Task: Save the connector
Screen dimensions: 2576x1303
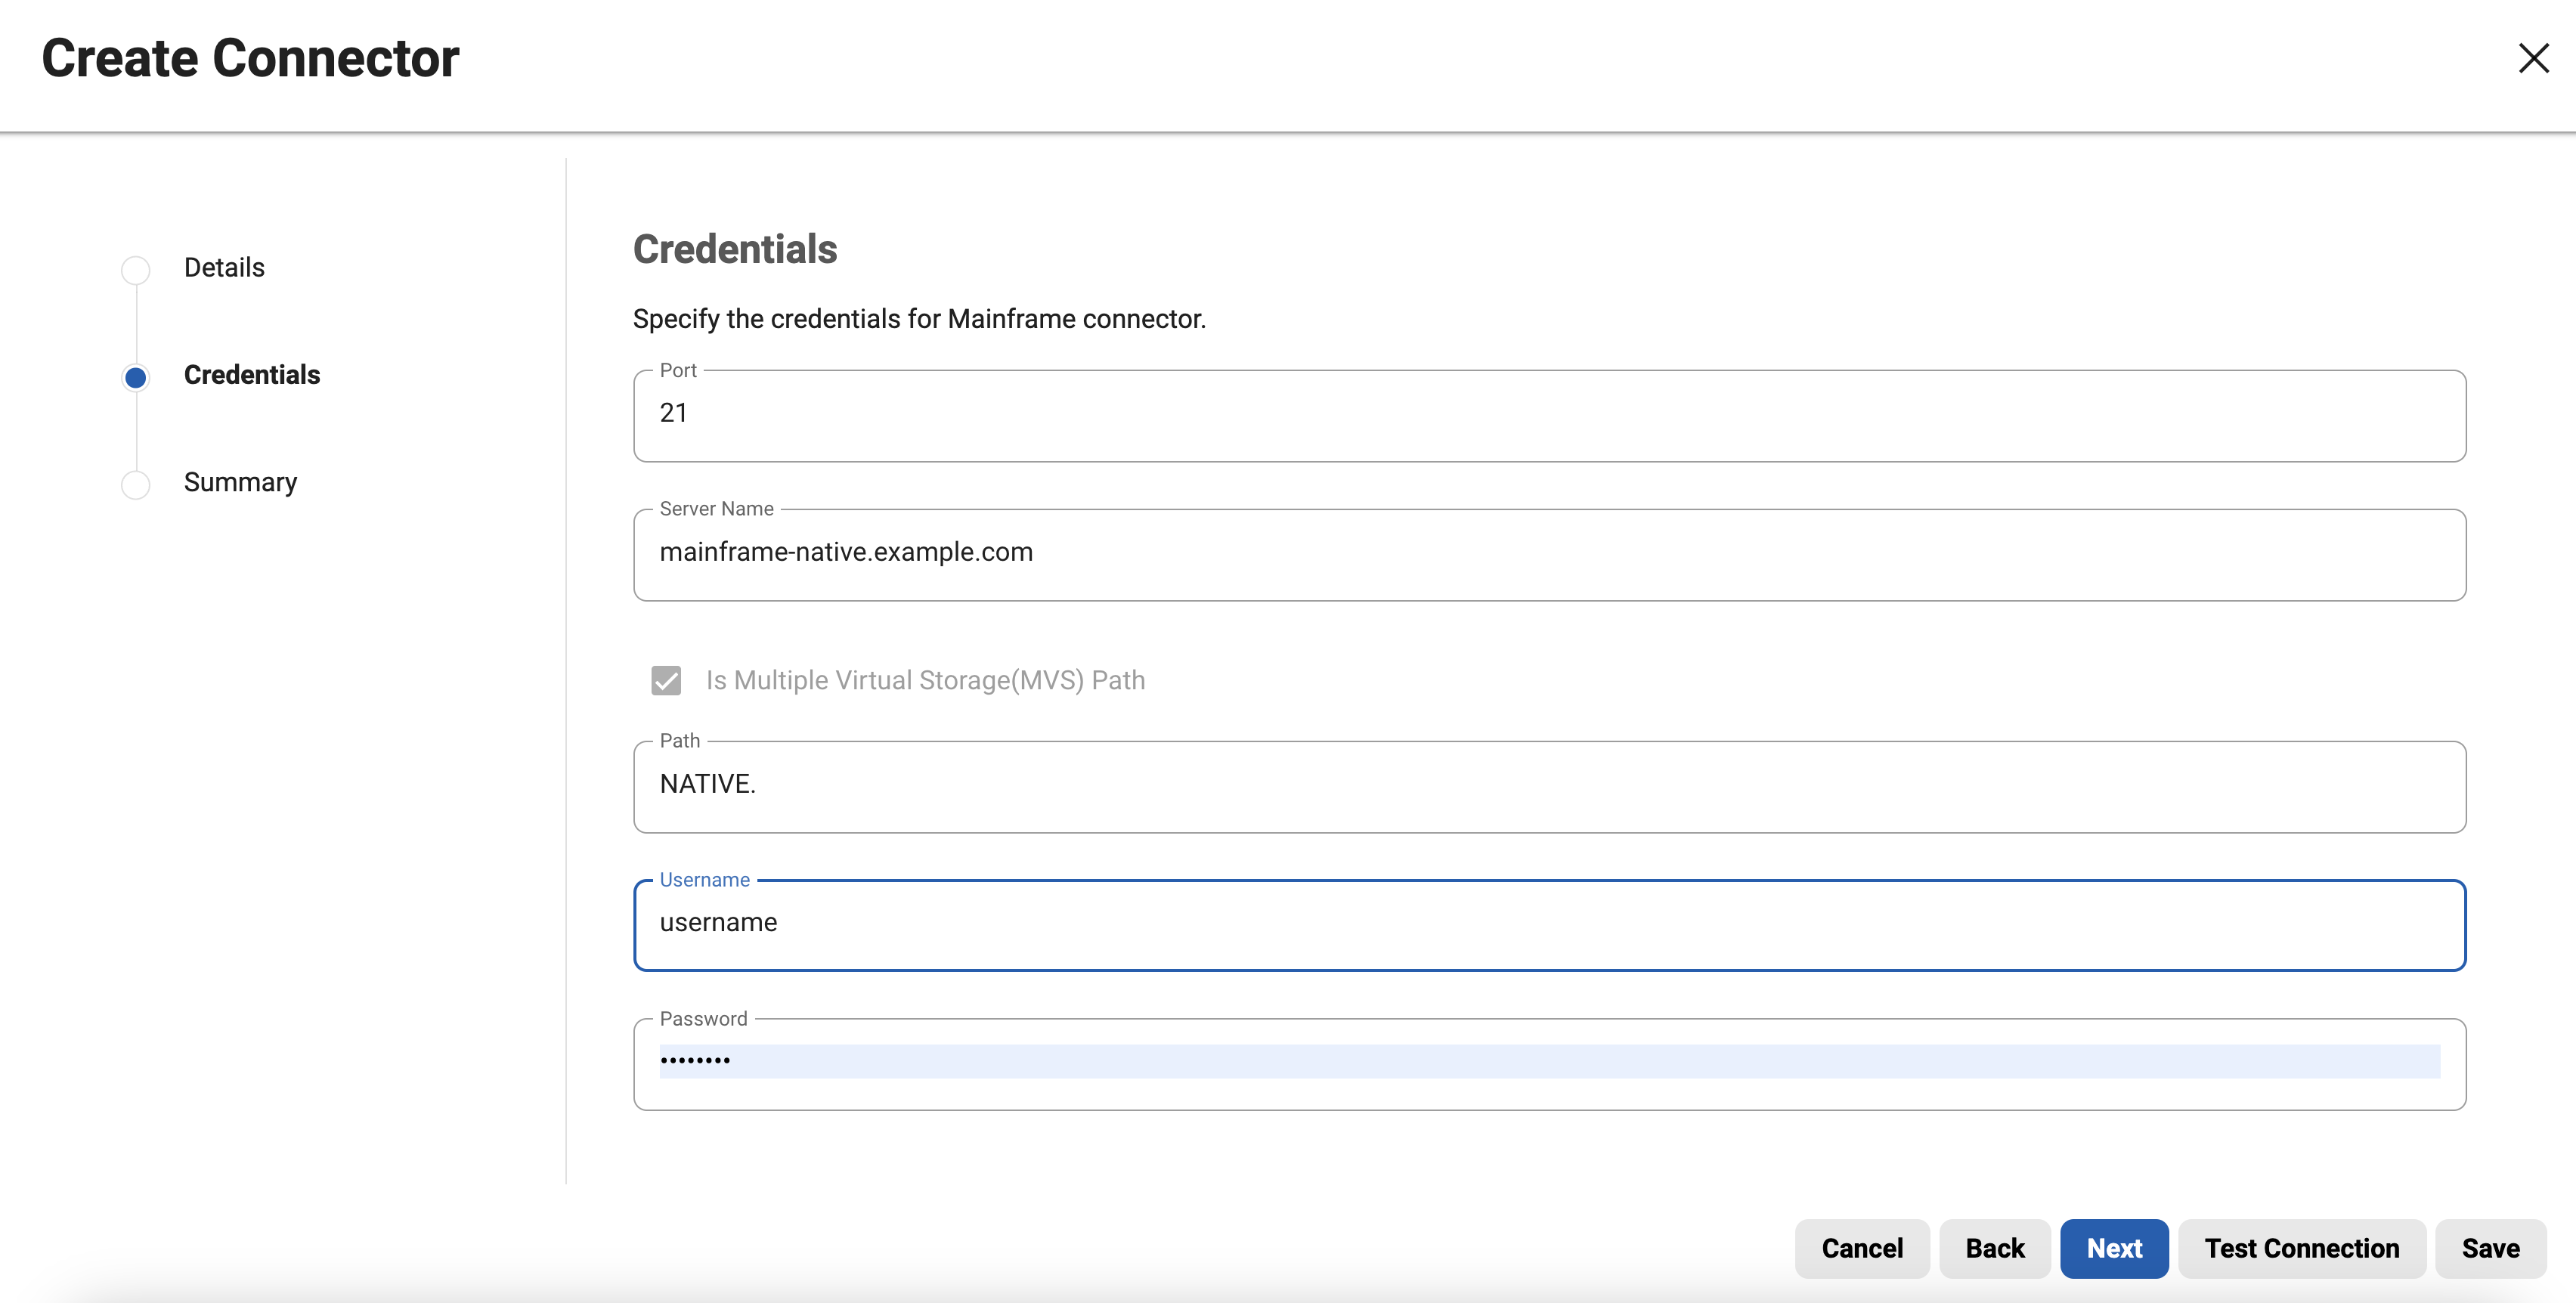Action: (2490, 1248)
